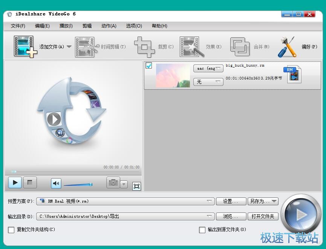Image resolution: width=326 pixels, height=249 pixels.
Task: Expand snapshot options dropdown arrow
Action: [124, 184]
